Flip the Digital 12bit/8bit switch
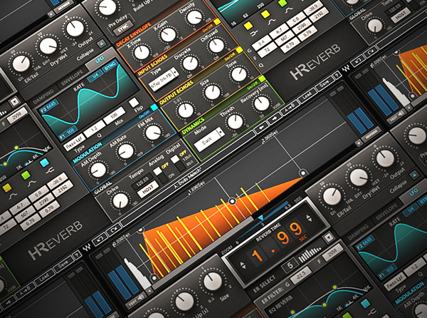Screen dimensions: 427x318 (x=178, y=163)
